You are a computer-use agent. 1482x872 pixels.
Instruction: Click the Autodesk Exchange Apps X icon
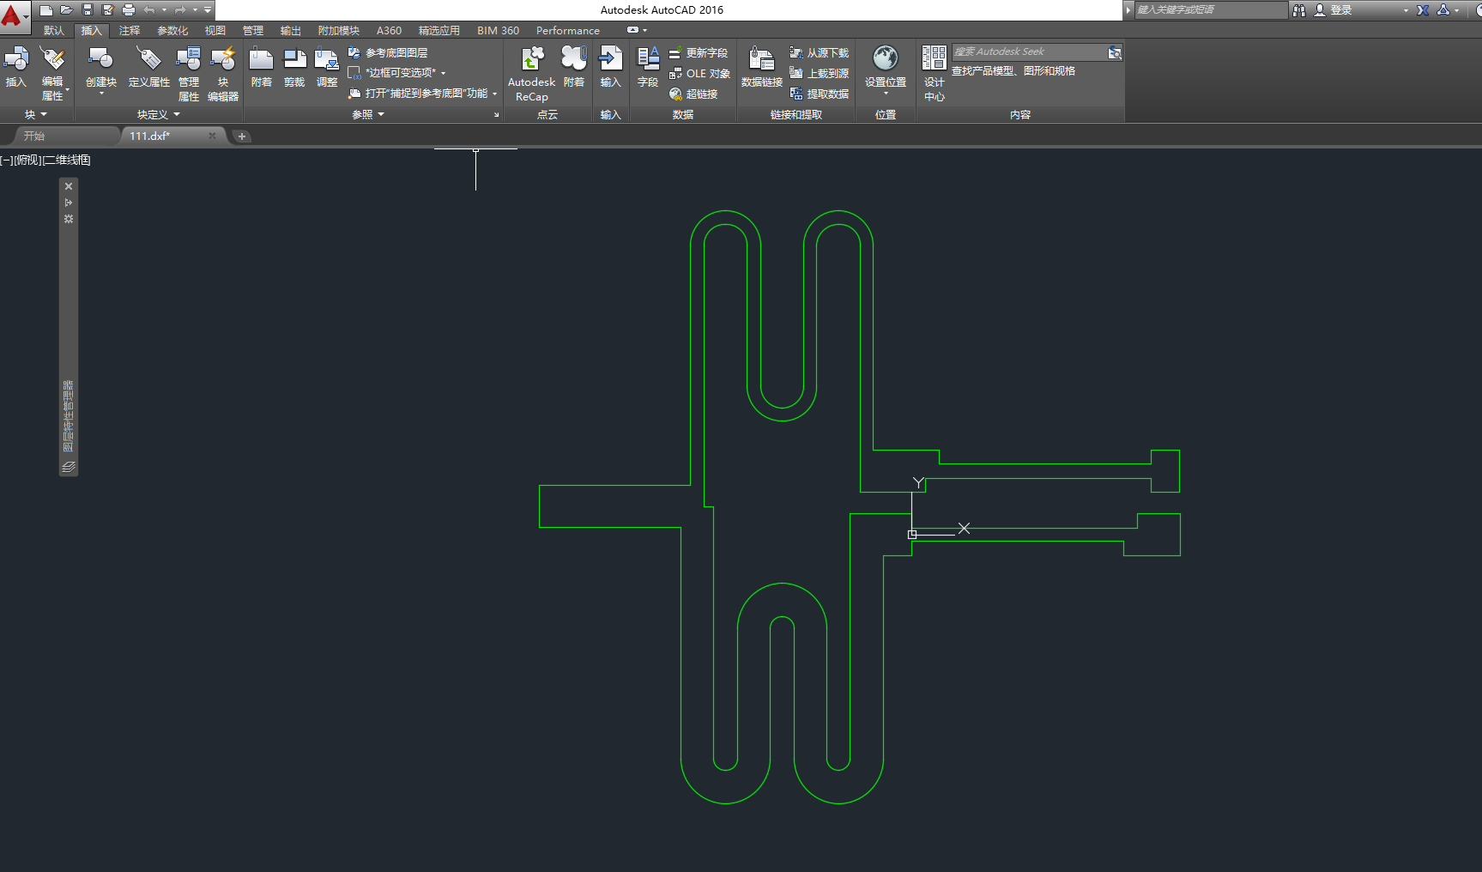[x=1423, y=10]
